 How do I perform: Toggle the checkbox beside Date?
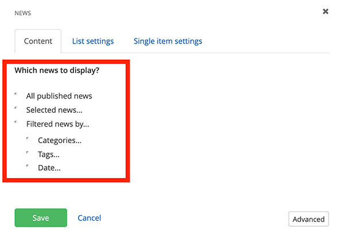pyautogui.click(x=28, y=167)
